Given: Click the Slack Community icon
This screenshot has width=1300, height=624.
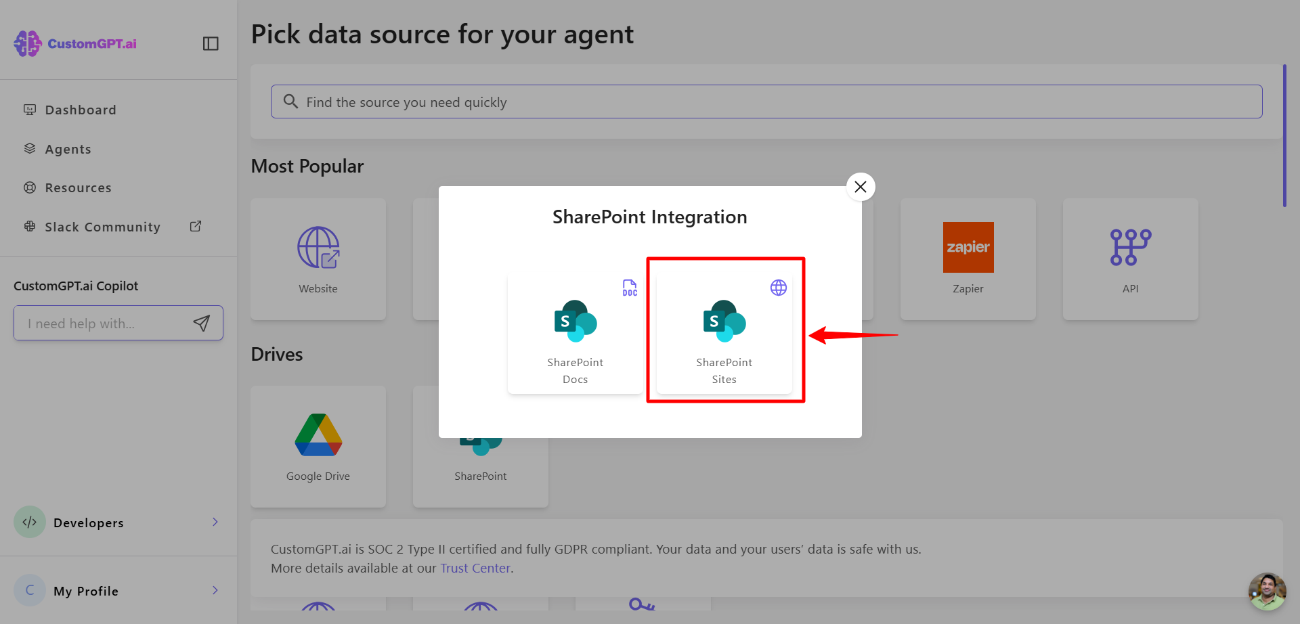Looking at the screenshot, I should [x=30, y=226].
